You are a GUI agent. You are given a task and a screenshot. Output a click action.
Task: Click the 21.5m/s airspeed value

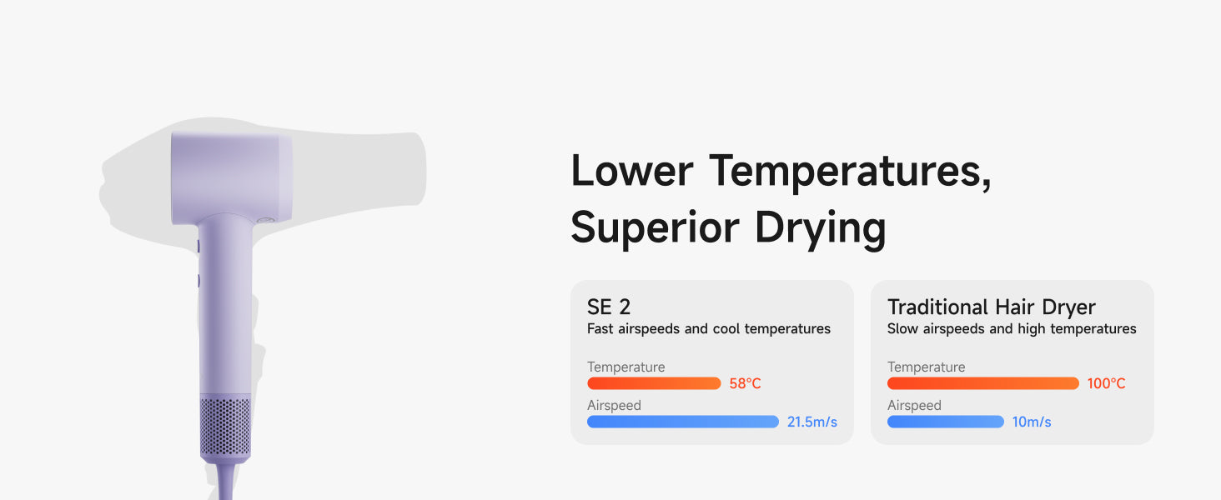(x=811, y=422)
